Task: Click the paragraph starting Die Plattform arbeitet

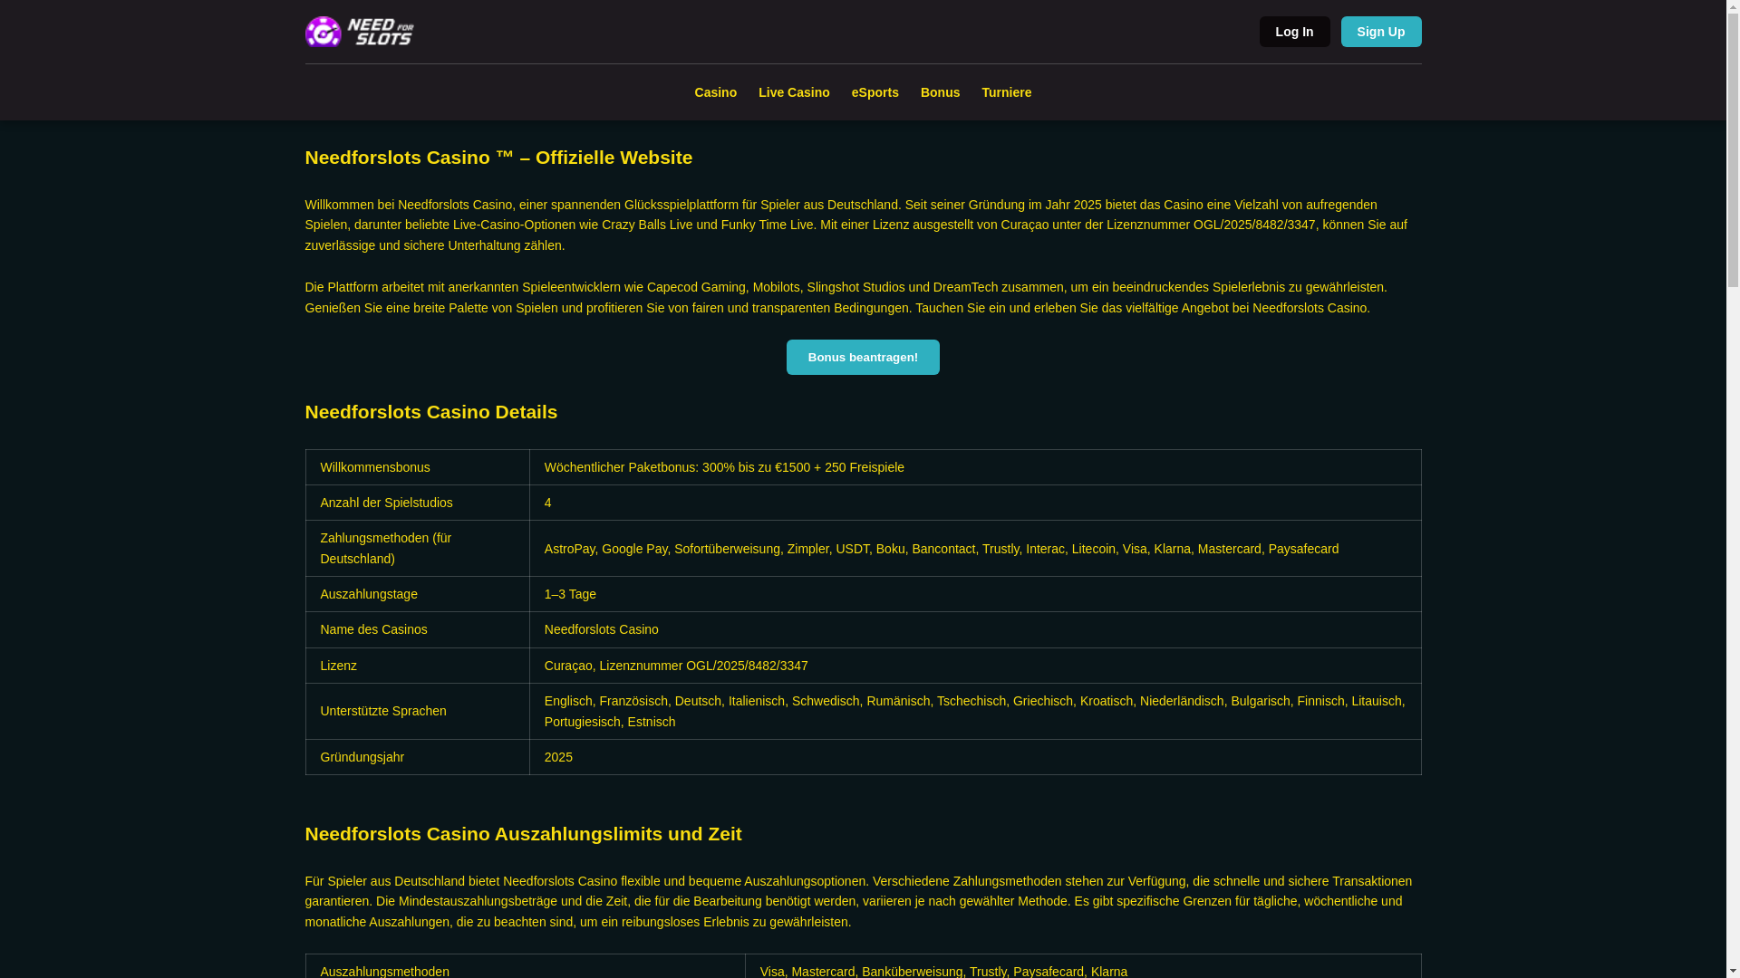Action: tap(863, 298)
